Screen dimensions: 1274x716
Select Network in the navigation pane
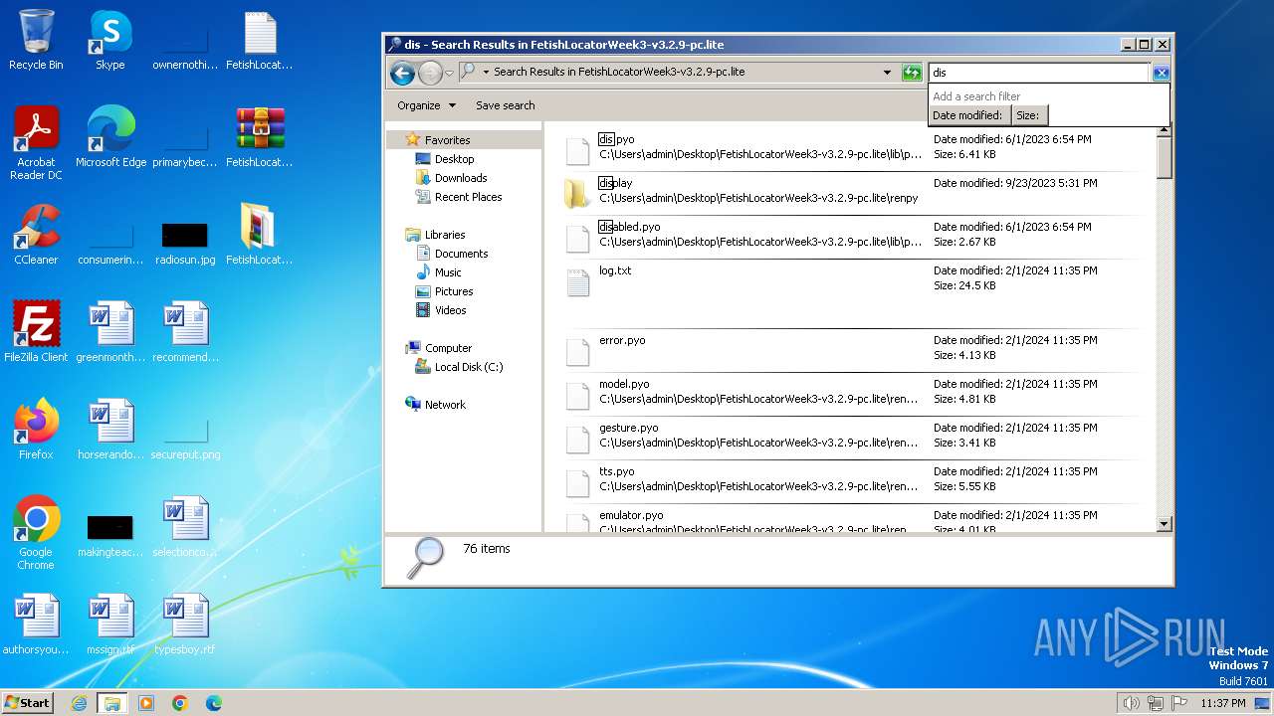445,405
